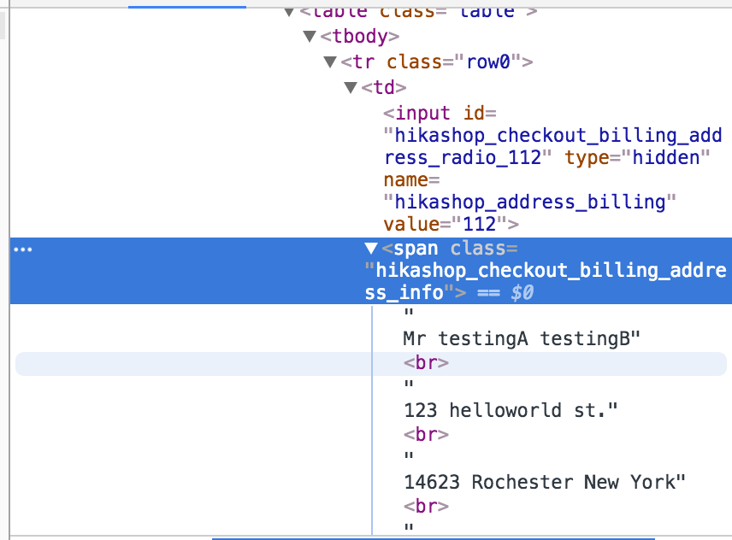Click the ss_info"> == $0 line
The width and height of the screenshot is (732, 540).
[x=449, y=293]
